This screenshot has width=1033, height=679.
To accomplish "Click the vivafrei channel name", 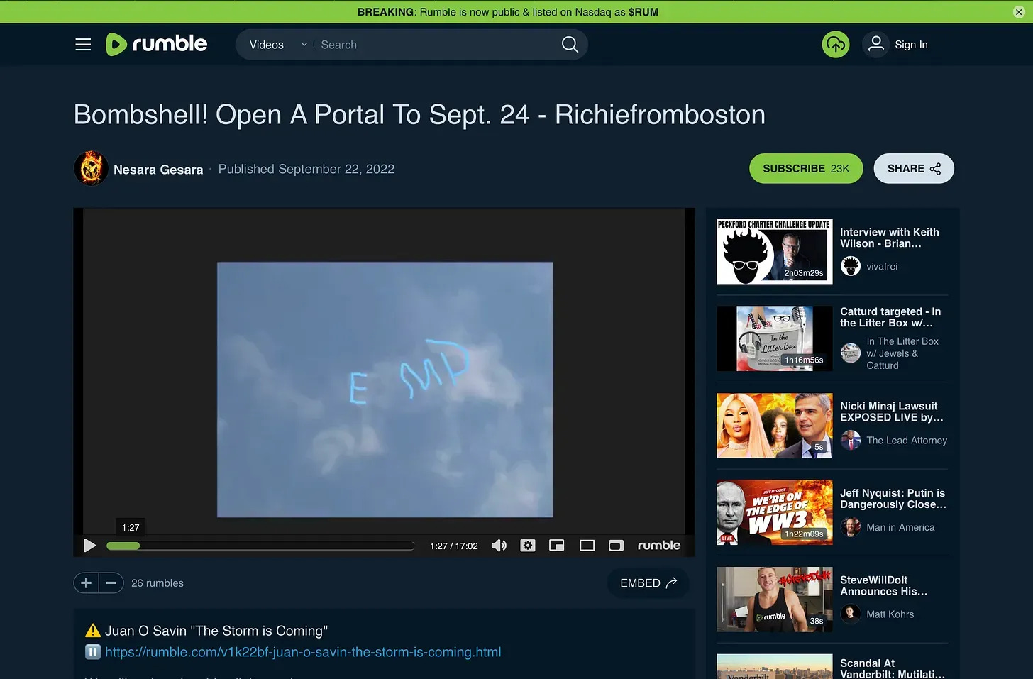I will pos(882,267).
